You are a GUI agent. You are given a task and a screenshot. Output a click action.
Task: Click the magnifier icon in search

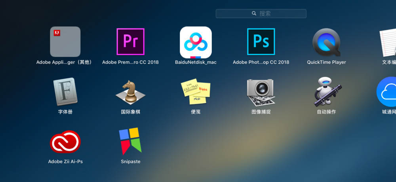coord(254,13)
